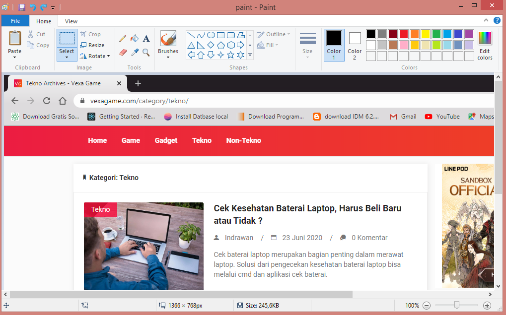Click the Crop image icon

[x=83, y=34]
